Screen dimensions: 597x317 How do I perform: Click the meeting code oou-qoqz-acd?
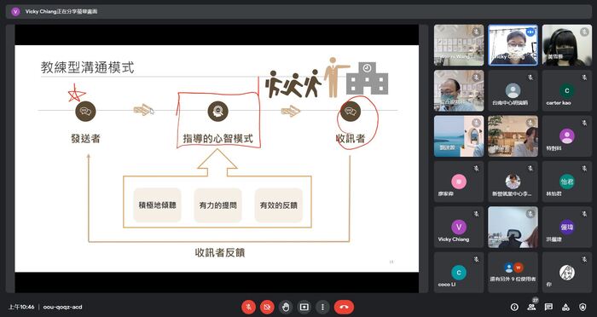[x=62, y=307]
